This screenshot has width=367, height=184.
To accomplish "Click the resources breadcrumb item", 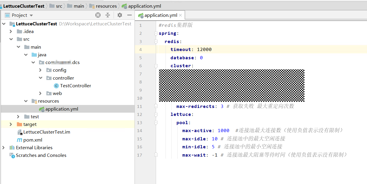I will 106,6.
